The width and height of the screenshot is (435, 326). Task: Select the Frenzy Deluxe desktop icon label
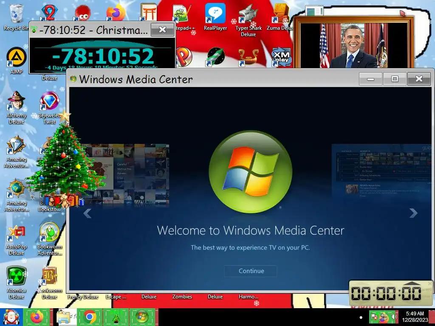(83, 297)
